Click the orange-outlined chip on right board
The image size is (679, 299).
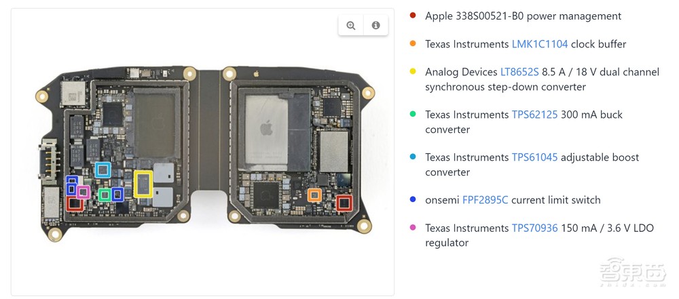point(314,195)
